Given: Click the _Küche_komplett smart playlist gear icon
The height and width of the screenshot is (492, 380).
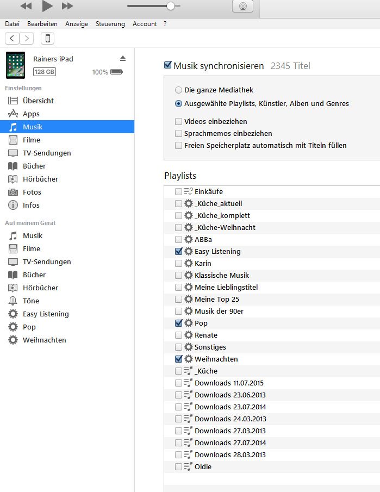Looking at the screenshot, I should tap(188, 216).
